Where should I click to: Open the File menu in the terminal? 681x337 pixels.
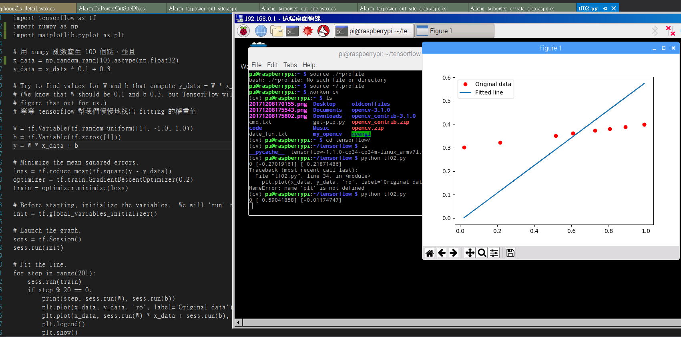256,65
